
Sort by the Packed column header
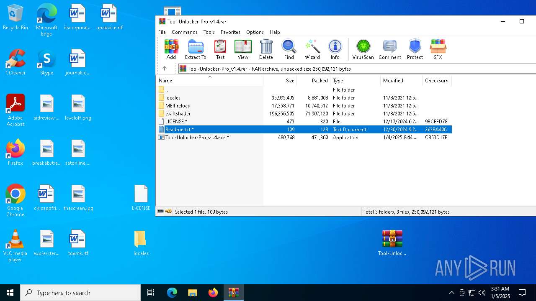pyautogui.click(x=313, y=81)
